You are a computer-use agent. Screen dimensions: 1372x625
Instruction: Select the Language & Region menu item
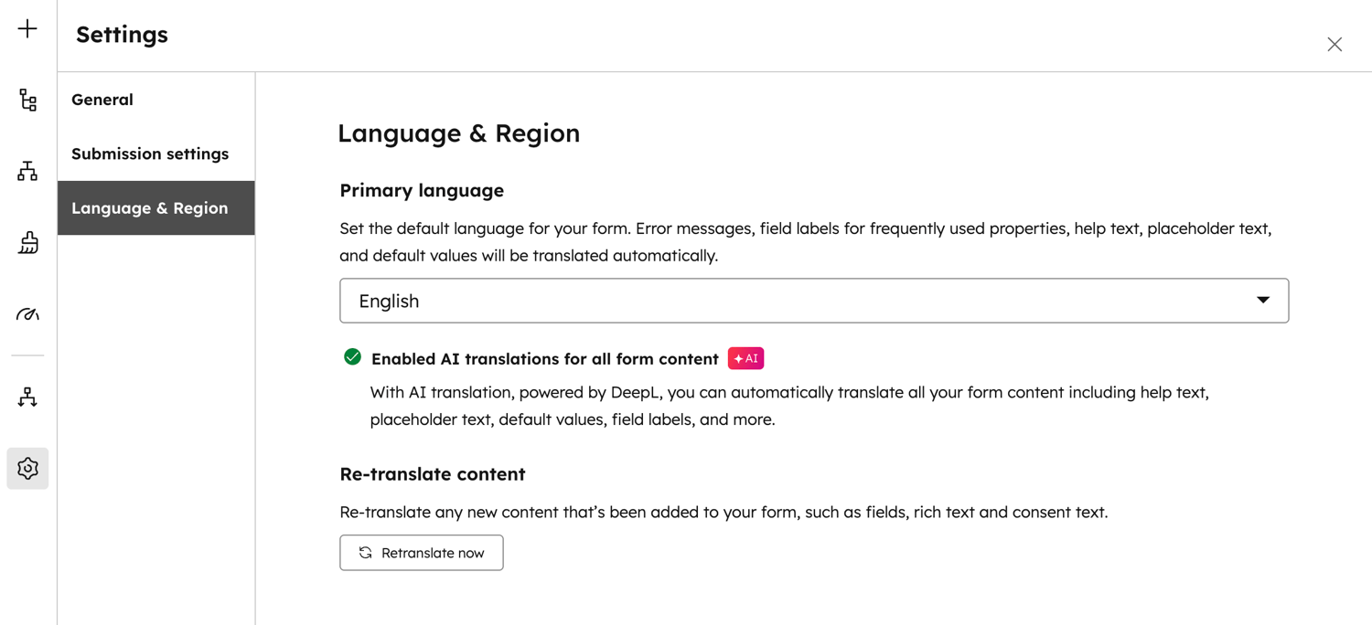pos(149,207)
